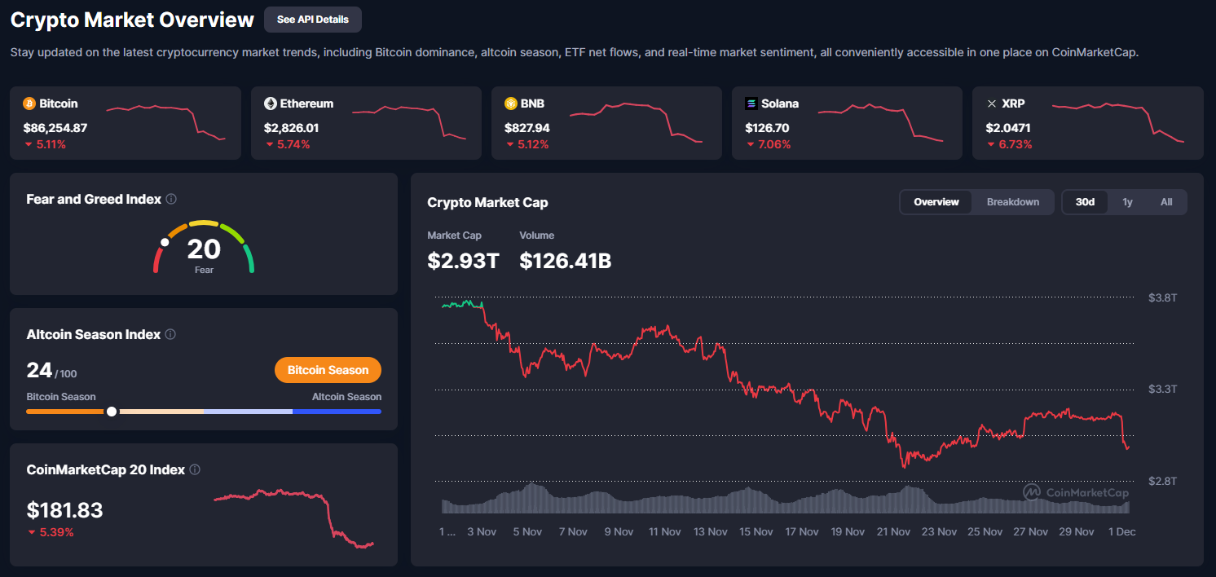1216x577 pixels.
Task: Click the See API Details button
Action: click(x=313, y=20)
